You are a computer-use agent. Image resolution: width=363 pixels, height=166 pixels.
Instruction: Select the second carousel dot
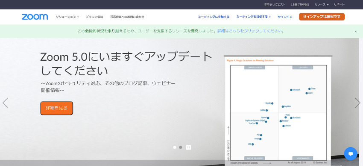(181, 147)
